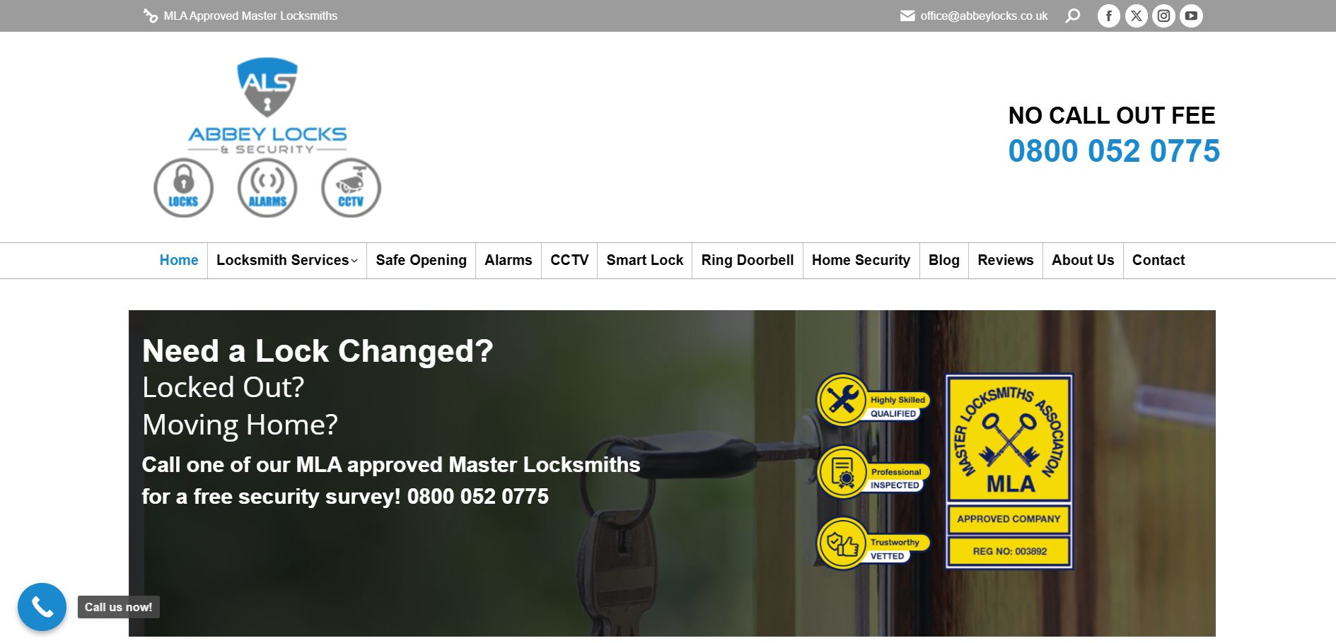Switch to the Reviews page
1336x643 pixels.
1005,260
